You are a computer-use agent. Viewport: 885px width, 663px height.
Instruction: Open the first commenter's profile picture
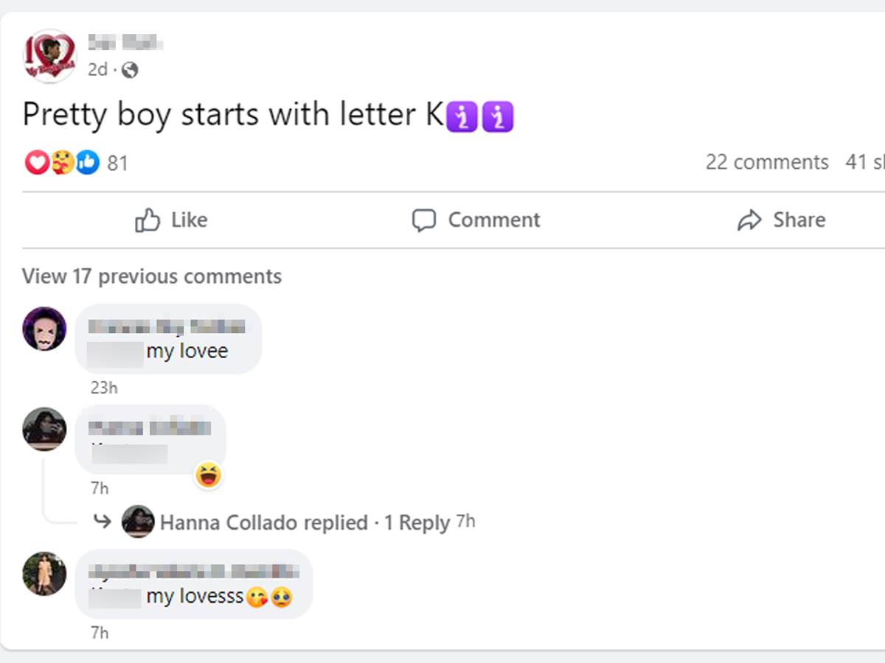click(44, 329)
